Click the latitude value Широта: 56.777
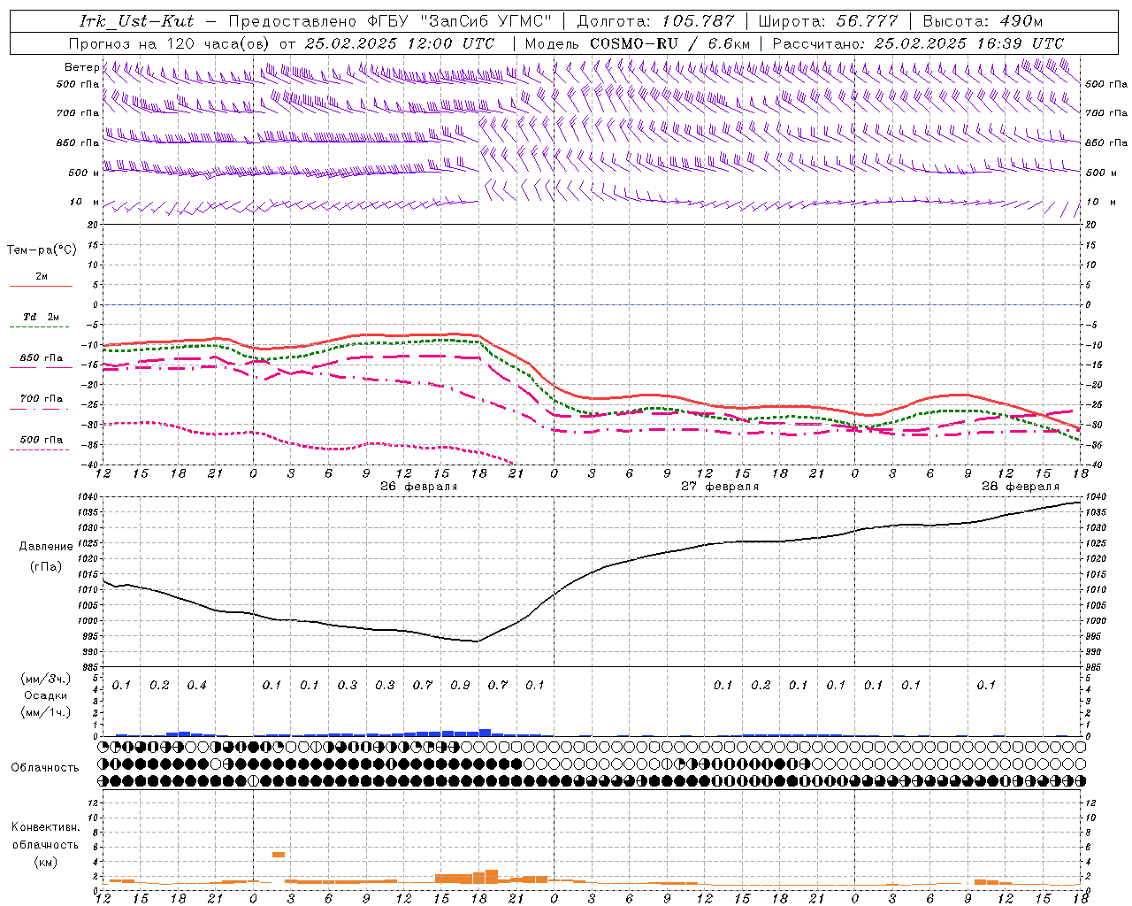The height and width of the screenshot is (906, 1132). (830, 21)
